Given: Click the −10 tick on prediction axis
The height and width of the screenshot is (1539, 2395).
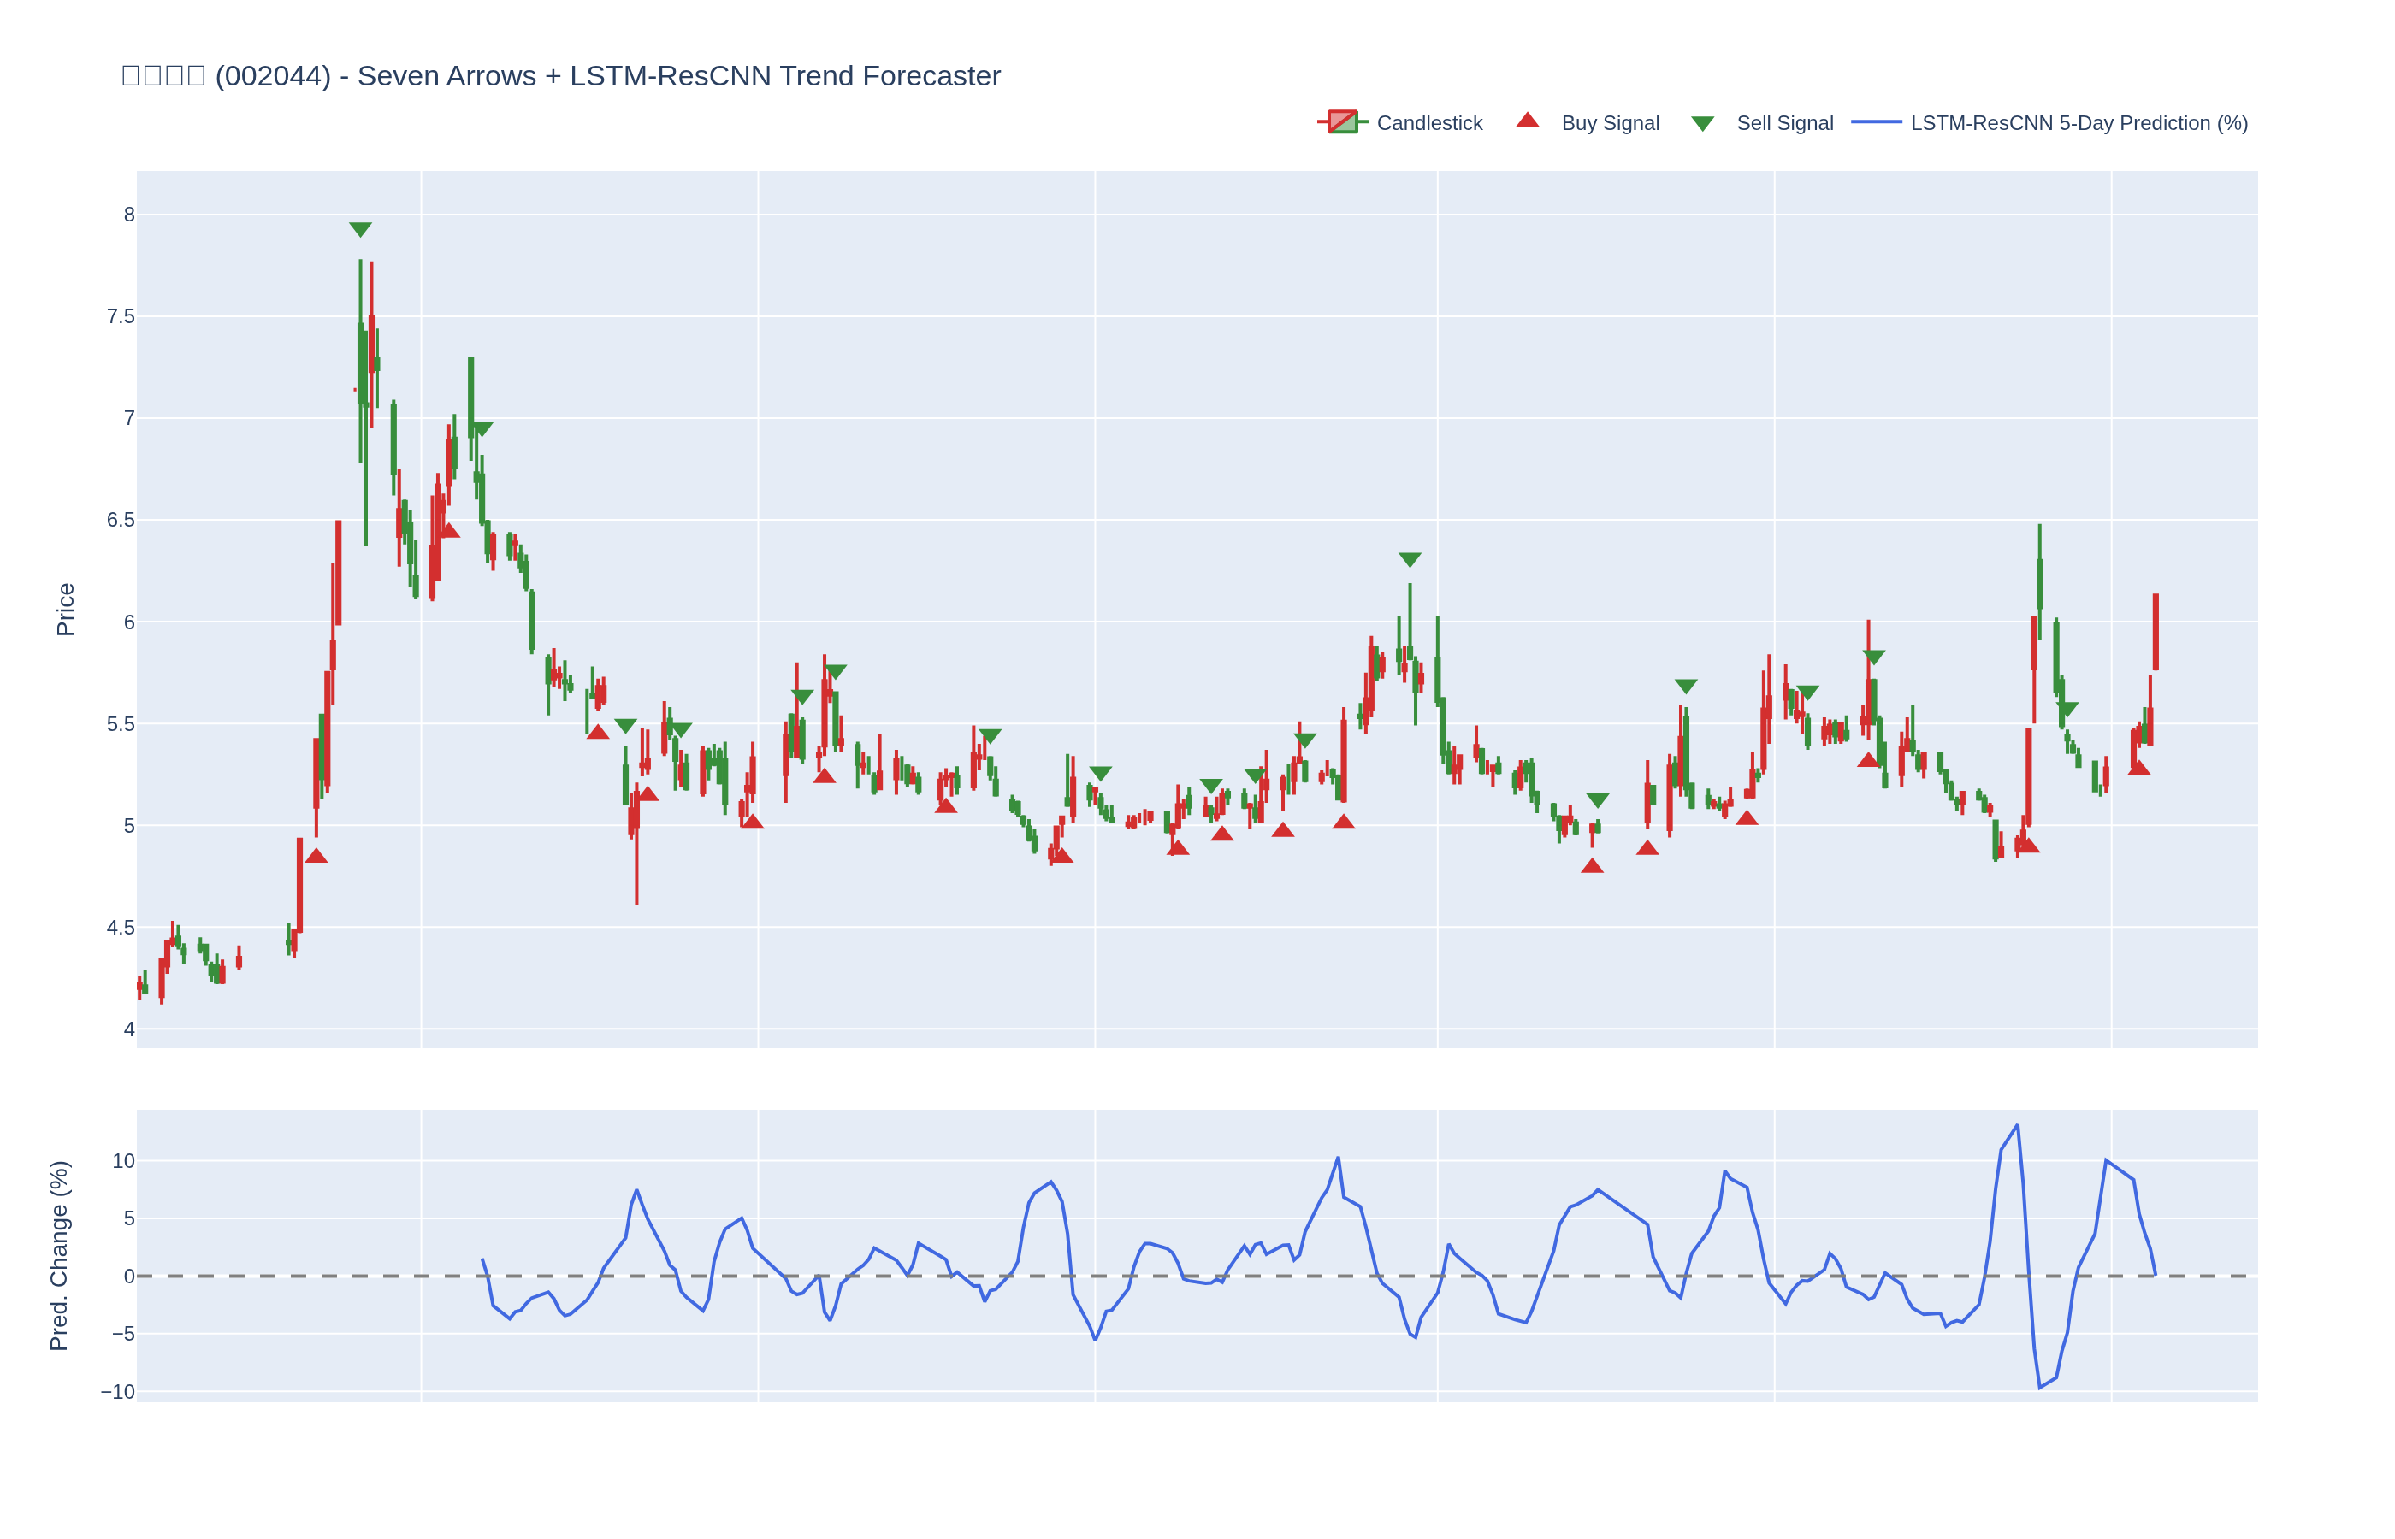Looking at the screenshot, I should point(117,1392).
